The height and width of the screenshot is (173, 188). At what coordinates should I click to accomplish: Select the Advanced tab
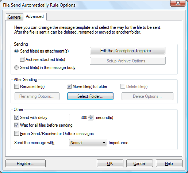click(x=35, y=16)
